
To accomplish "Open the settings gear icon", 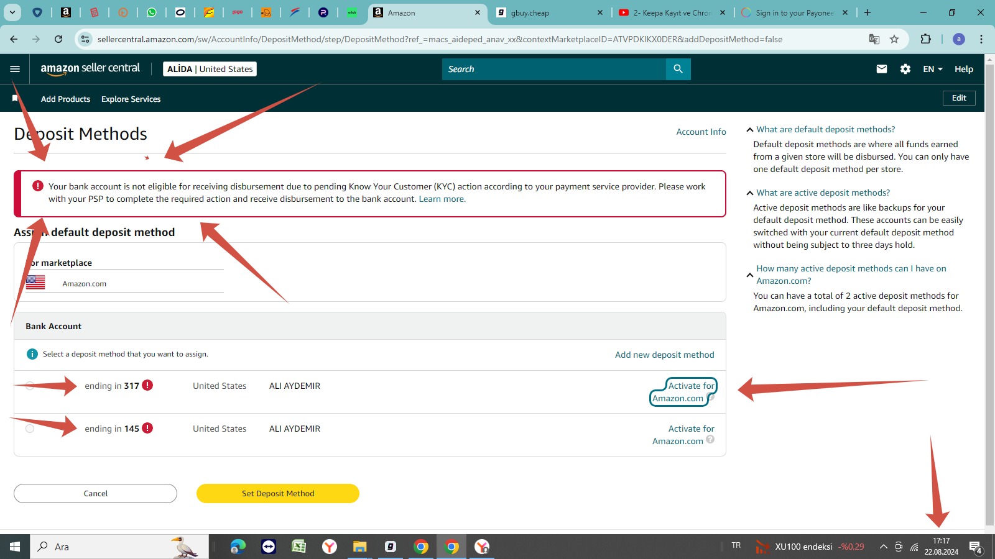I will (905, 69).
